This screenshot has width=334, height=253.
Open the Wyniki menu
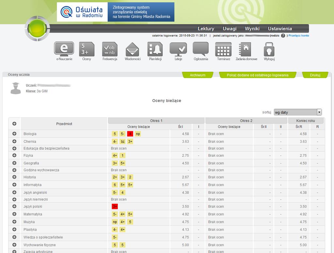252,28
